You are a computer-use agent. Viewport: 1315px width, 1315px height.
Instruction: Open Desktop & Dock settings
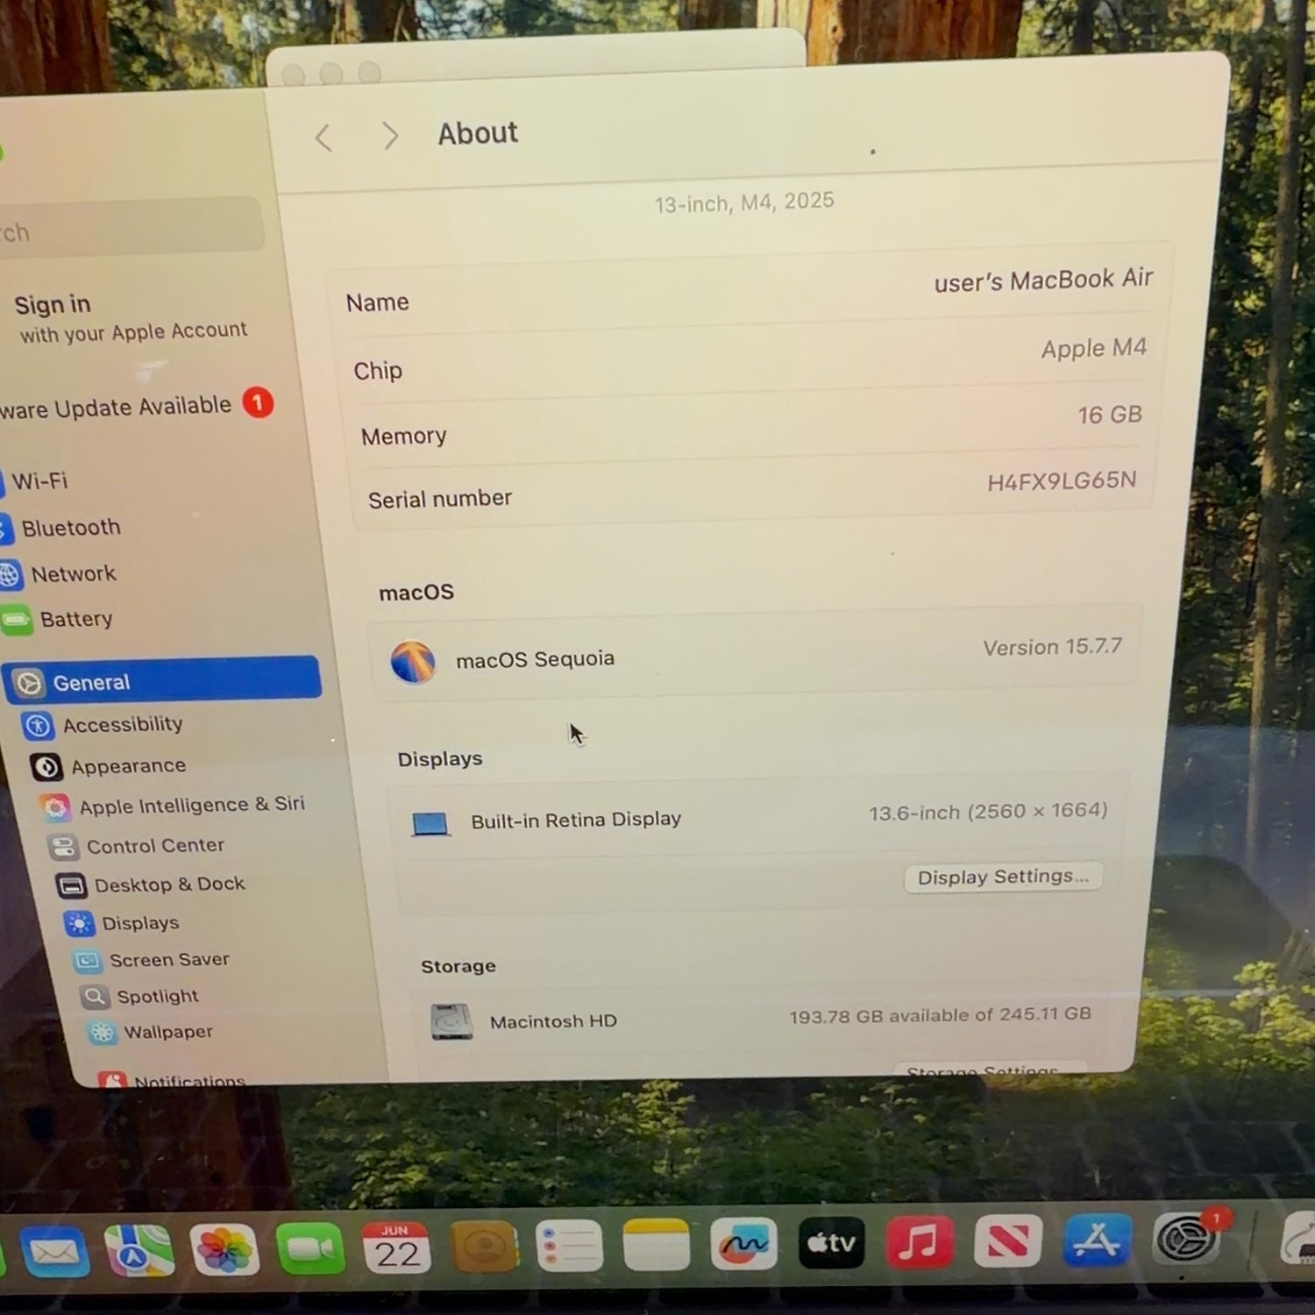pyautogui.click(x=168, y=885)
